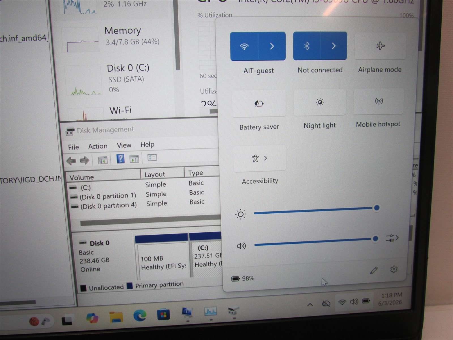453x340 pixels.
Task: Mute sound via speaker icon beside volume slider
Action: click(241, 246)
